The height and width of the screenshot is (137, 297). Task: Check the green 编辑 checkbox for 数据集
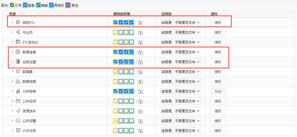[x=126, y=72]
